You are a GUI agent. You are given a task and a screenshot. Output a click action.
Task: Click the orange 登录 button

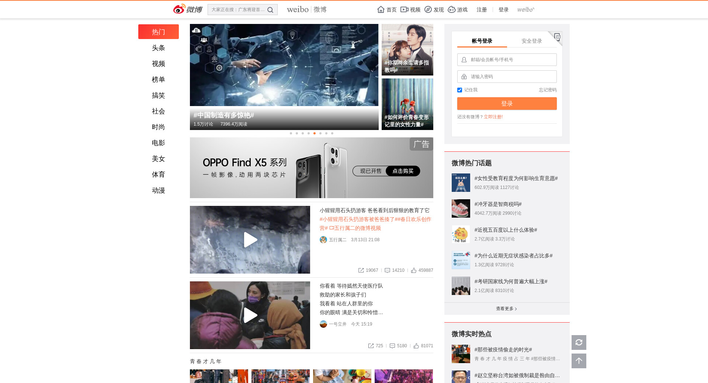507,103
